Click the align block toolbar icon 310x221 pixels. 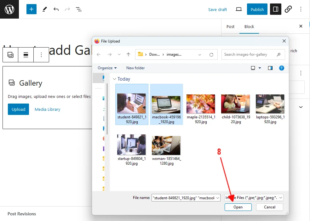[x=26, y=55]
